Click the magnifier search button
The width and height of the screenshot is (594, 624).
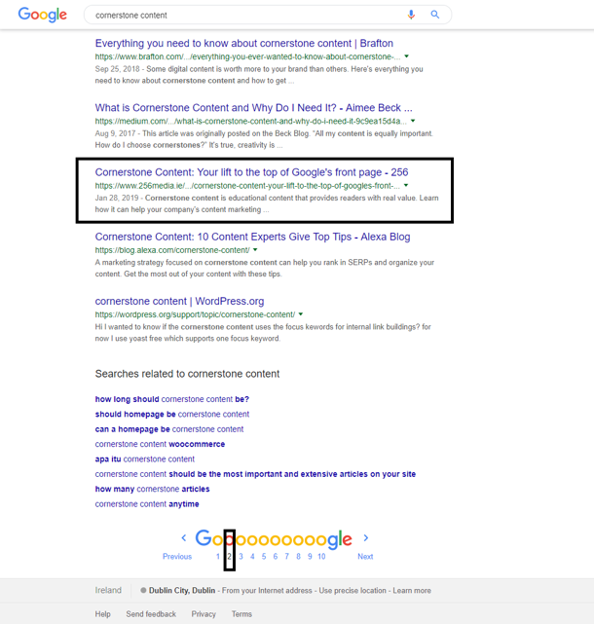(x=434, y=15)
